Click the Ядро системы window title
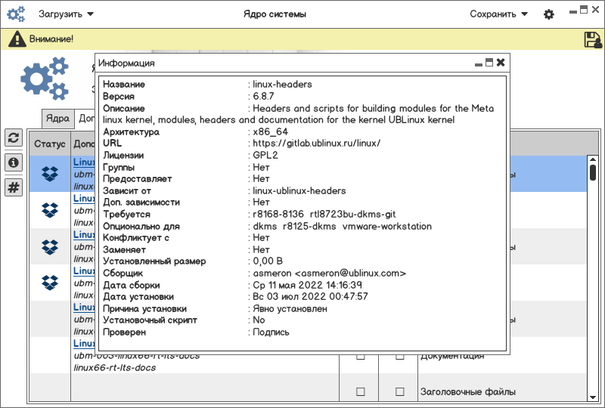The image size is (605, 408). click(x=275, y=14)
